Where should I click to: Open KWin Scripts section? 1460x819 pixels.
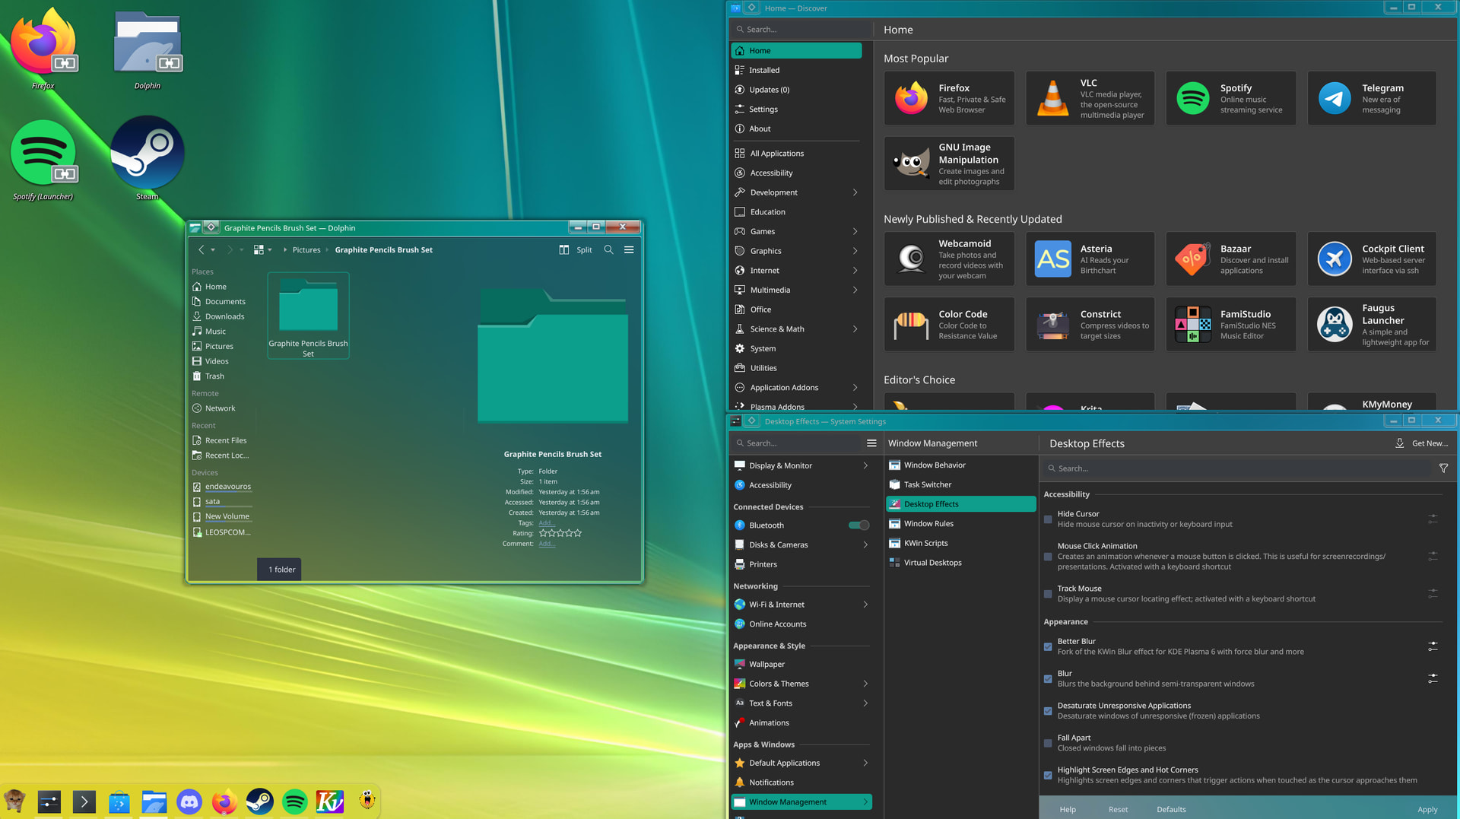(x=925, y=543)
